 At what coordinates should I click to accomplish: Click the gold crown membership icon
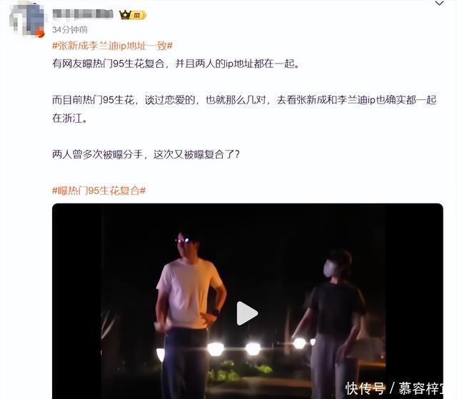[125, 14]
